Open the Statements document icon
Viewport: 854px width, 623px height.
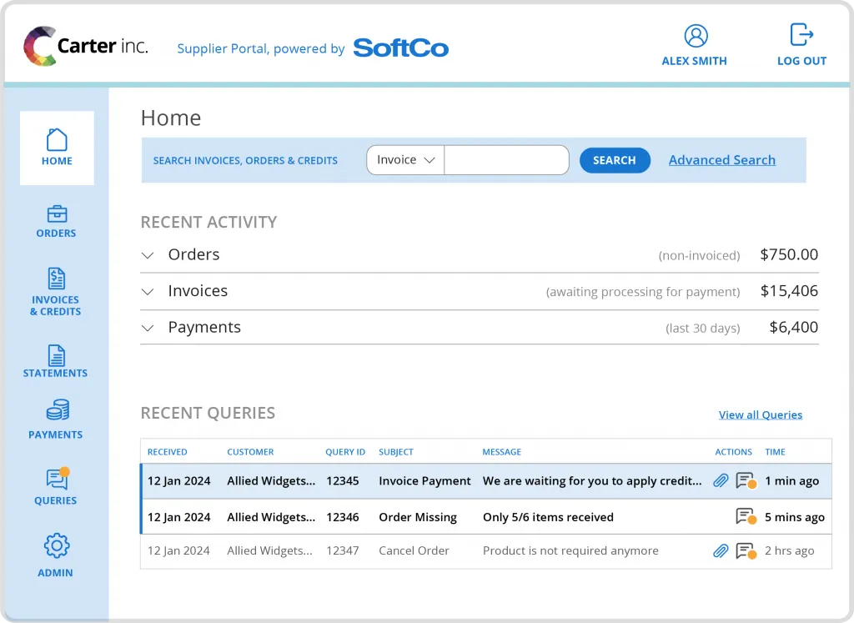point(57,355)
